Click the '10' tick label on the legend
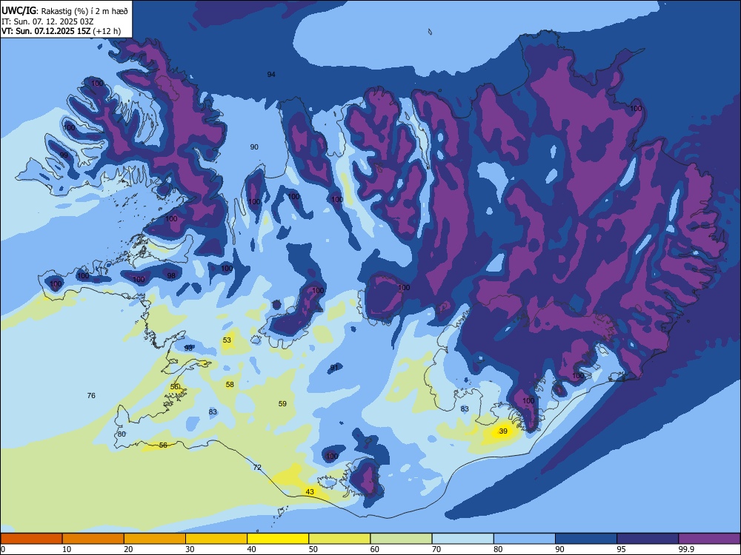This screenshot has height=555, width=741. [67, 549]
